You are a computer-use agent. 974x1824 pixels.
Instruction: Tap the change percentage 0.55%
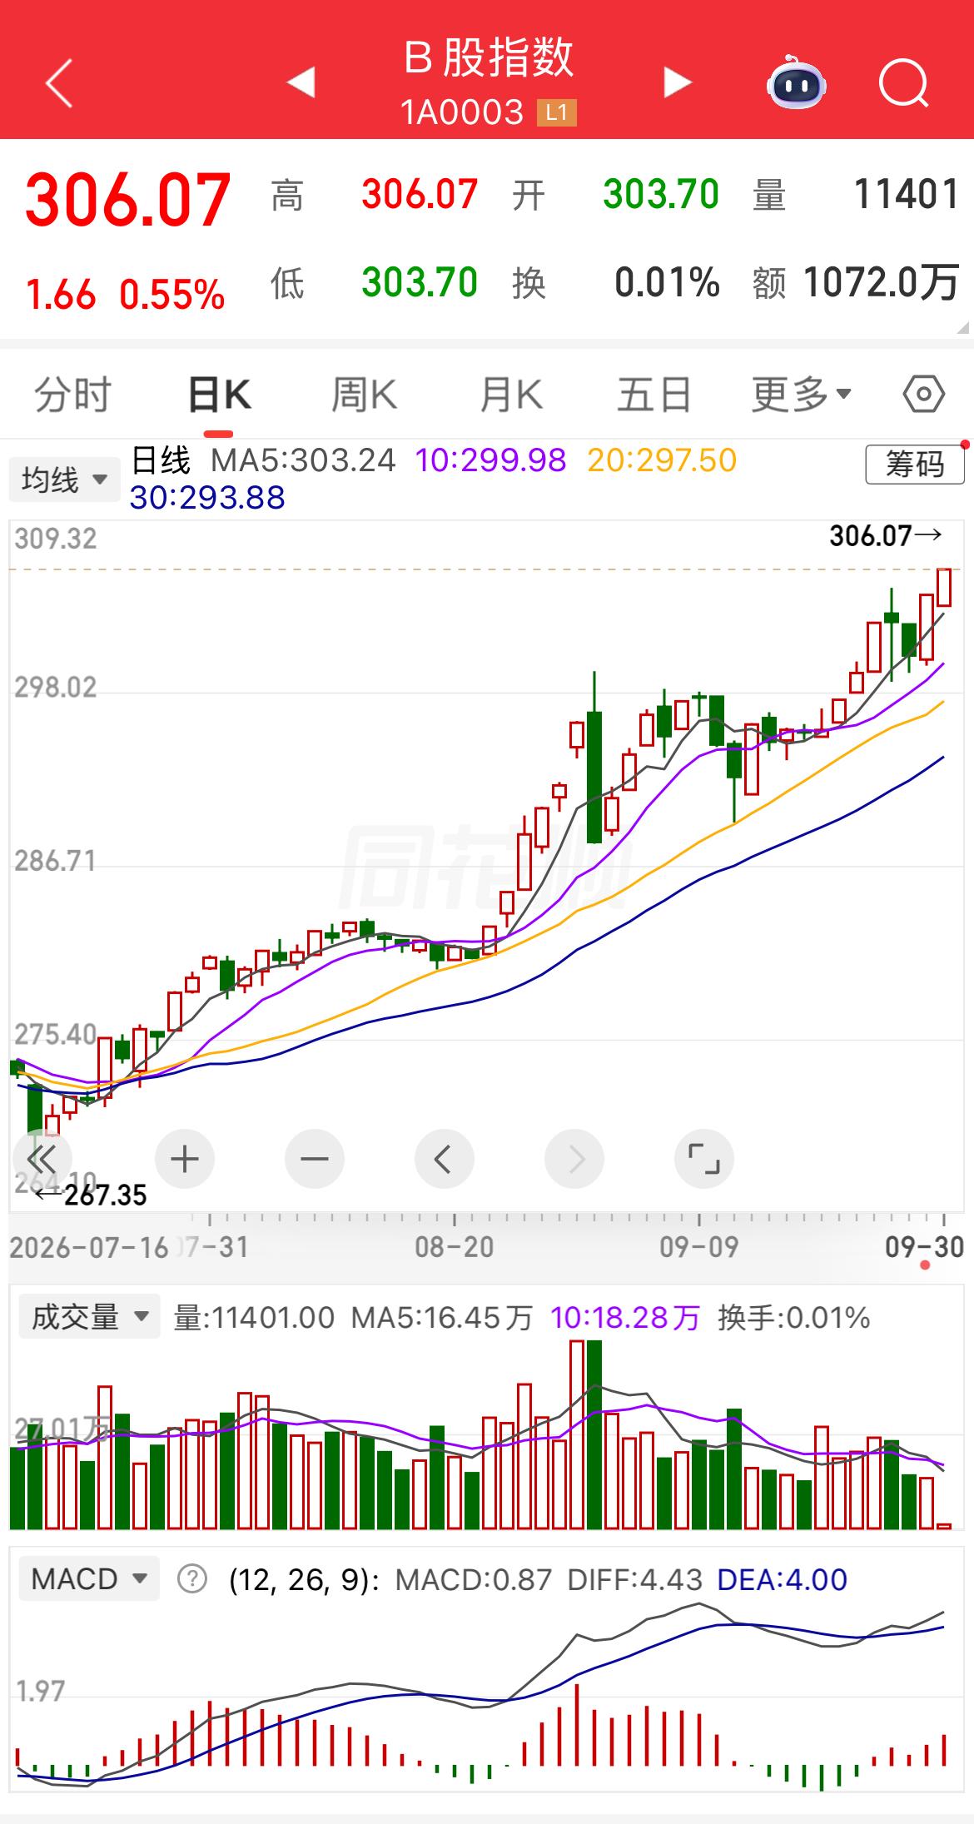[x=172, y=295]
